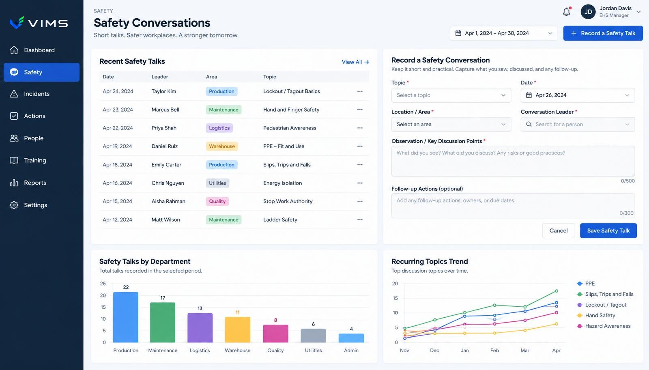Image resolution: width=649 pixels, height=370 pixels.
Task: Open Settings from the sidebar
Action: coord(41,205)
